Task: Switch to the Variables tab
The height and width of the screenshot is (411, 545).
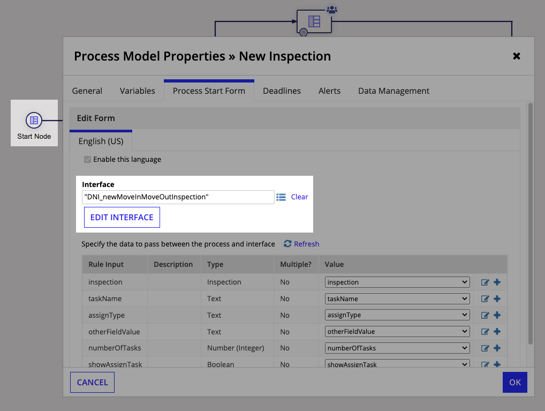Action: 137,91
